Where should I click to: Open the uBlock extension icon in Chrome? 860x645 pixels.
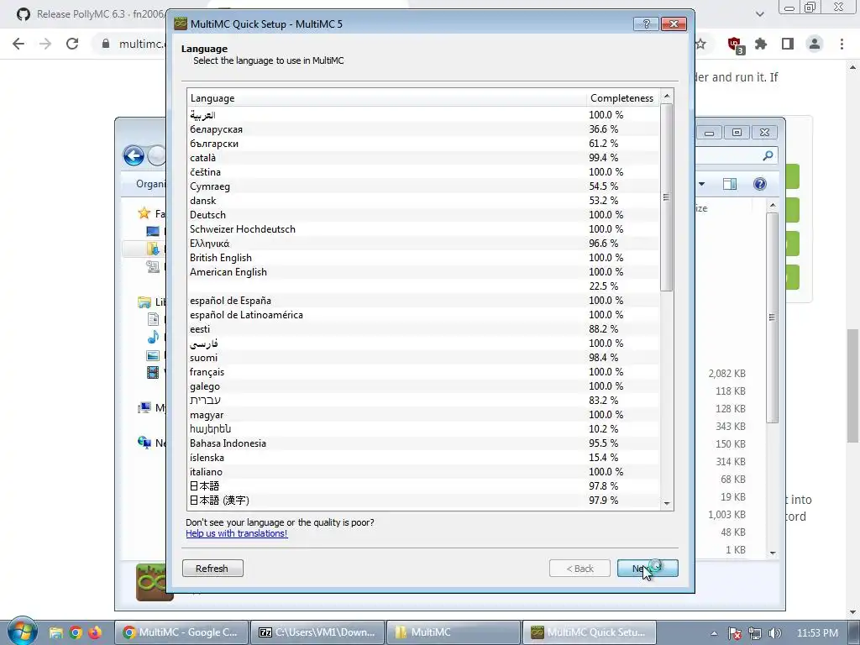pos(735,45)
